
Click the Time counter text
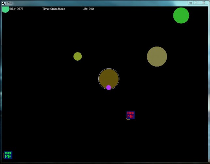pos(54,9)
